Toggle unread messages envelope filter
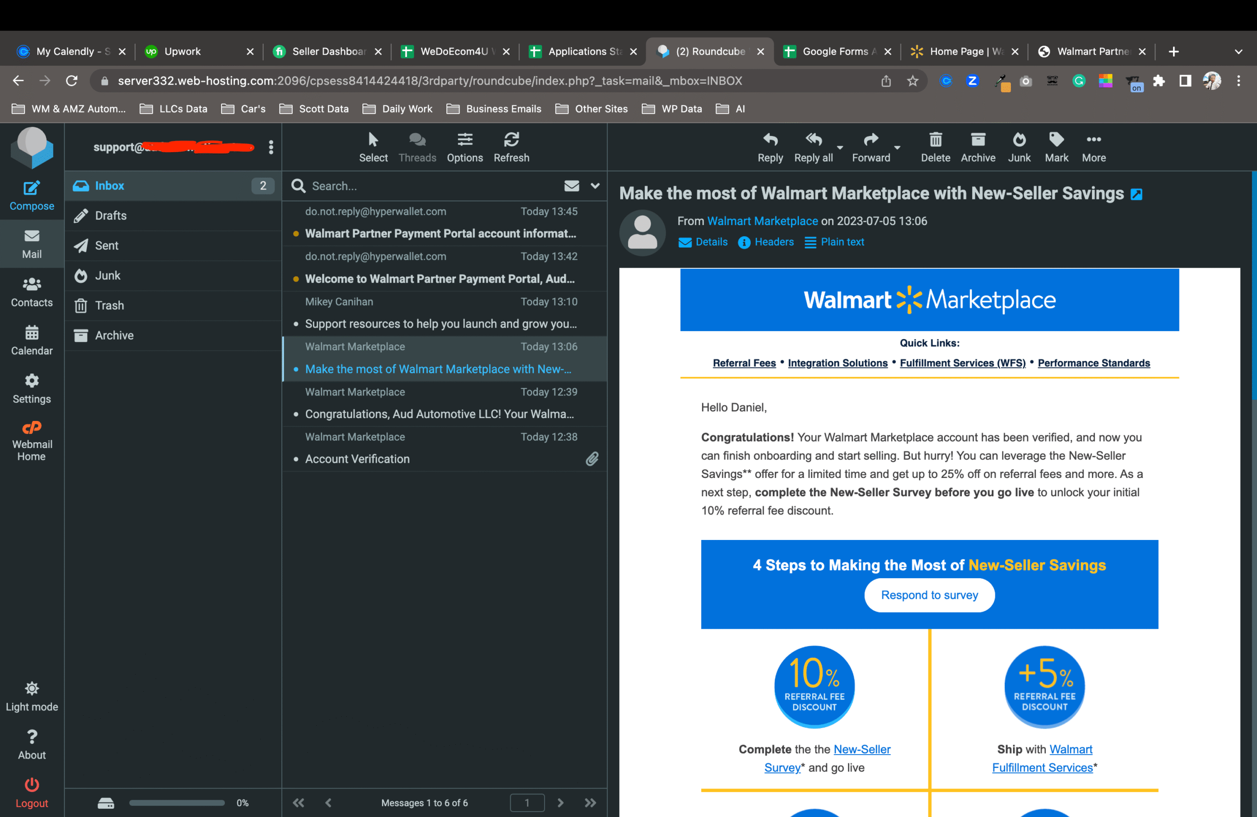The image size is (1257, 817). point(572,186)
